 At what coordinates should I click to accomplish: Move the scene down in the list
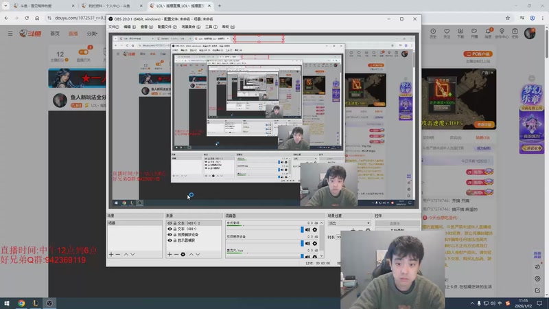pos(132,254)
